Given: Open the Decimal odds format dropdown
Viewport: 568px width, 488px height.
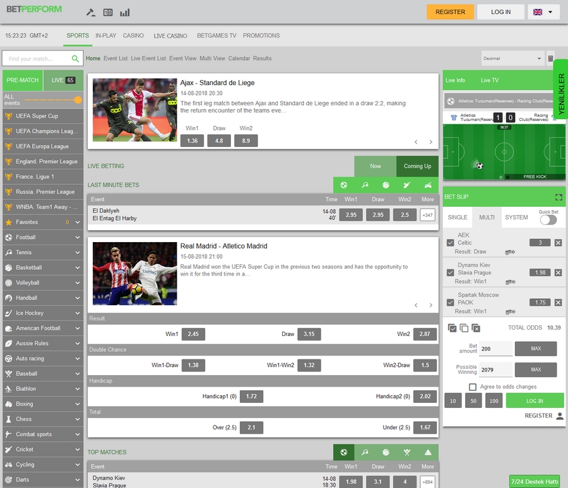Looking at the screenshot, I should [x=512, y=58].
